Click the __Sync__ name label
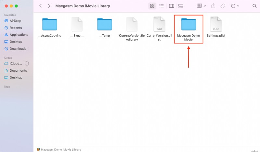Viewport: 260px width, 152px height. (77, 36)
